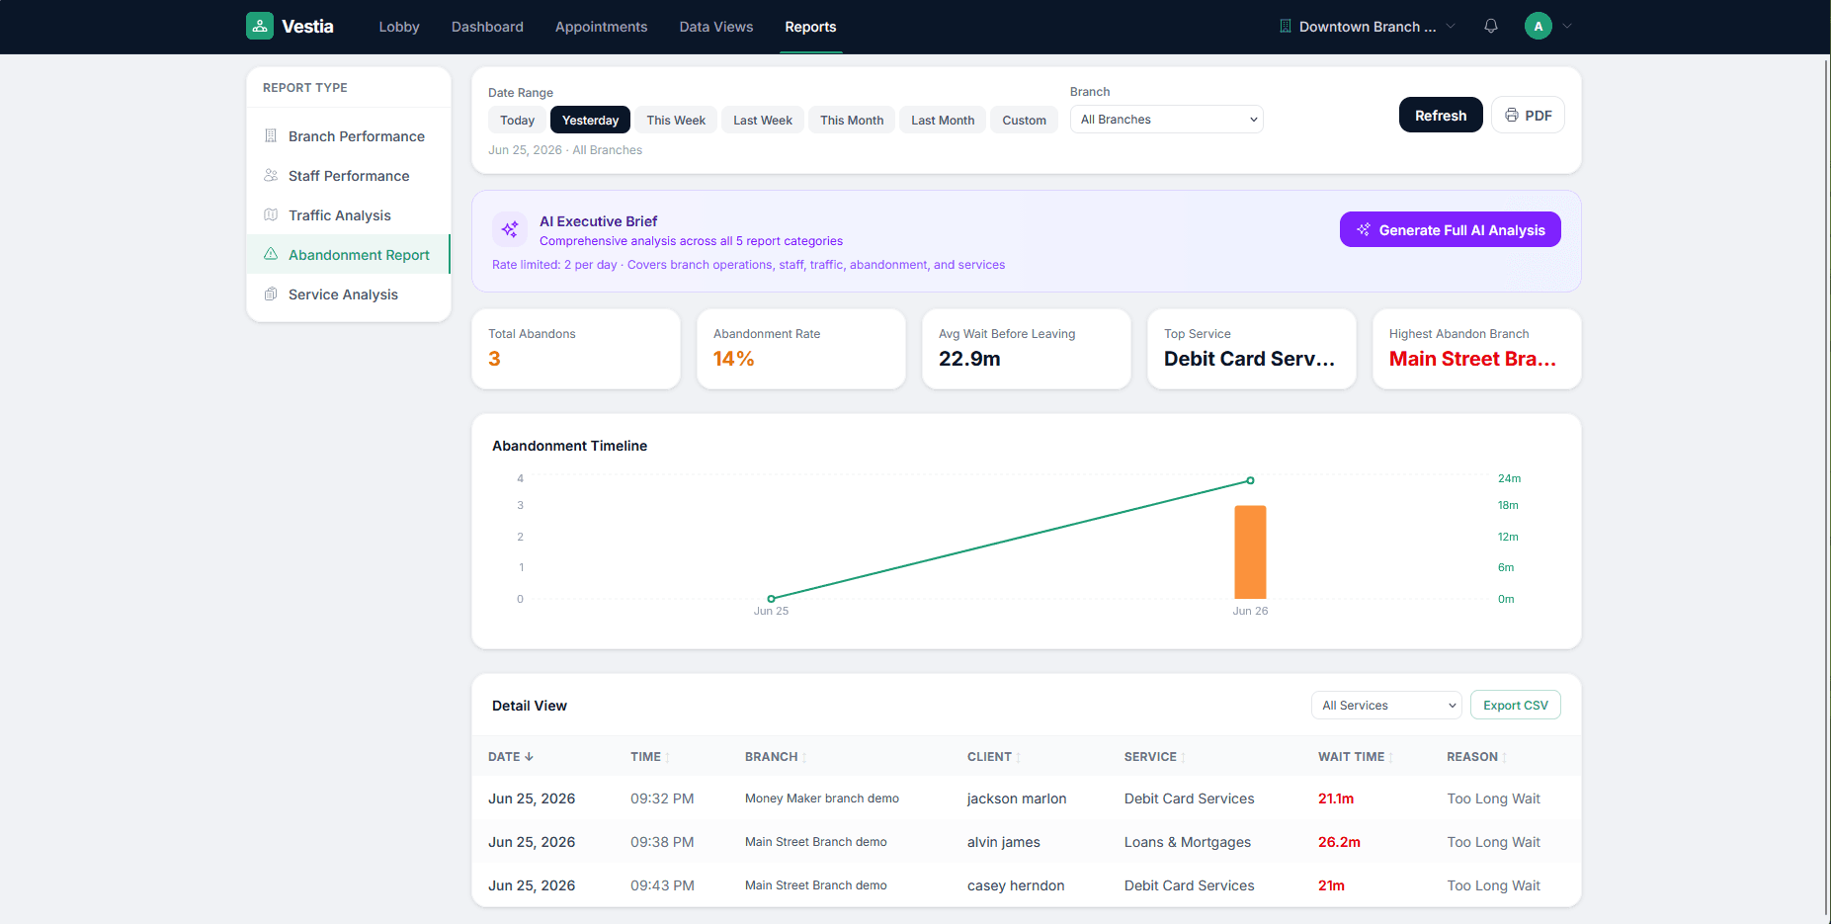Click Avg Wait Before Leaving card
Screen dimensions: 1831x924
1027,349
